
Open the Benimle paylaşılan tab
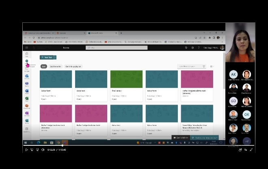(74, 66)
